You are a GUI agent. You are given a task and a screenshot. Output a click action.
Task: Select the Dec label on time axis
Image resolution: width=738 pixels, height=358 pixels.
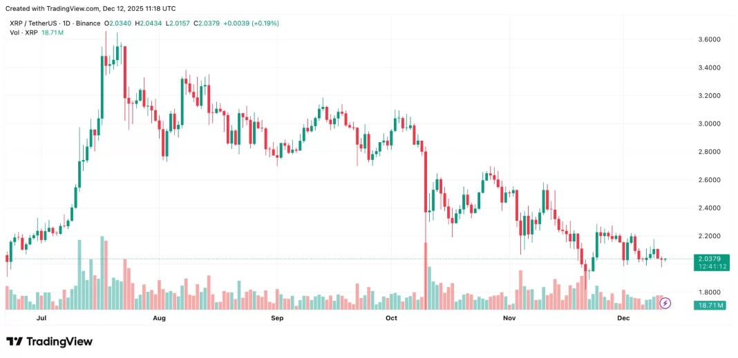[623, 318]
